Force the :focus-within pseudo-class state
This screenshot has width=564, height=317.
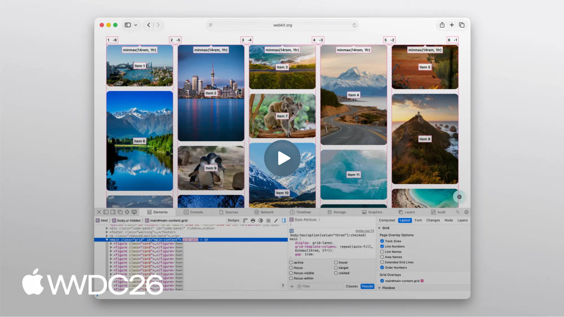click(291, 278)
